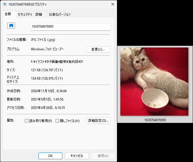Go to the 以前のバージョン tab
The image size is (193, 162).
(x=59, y=15)
